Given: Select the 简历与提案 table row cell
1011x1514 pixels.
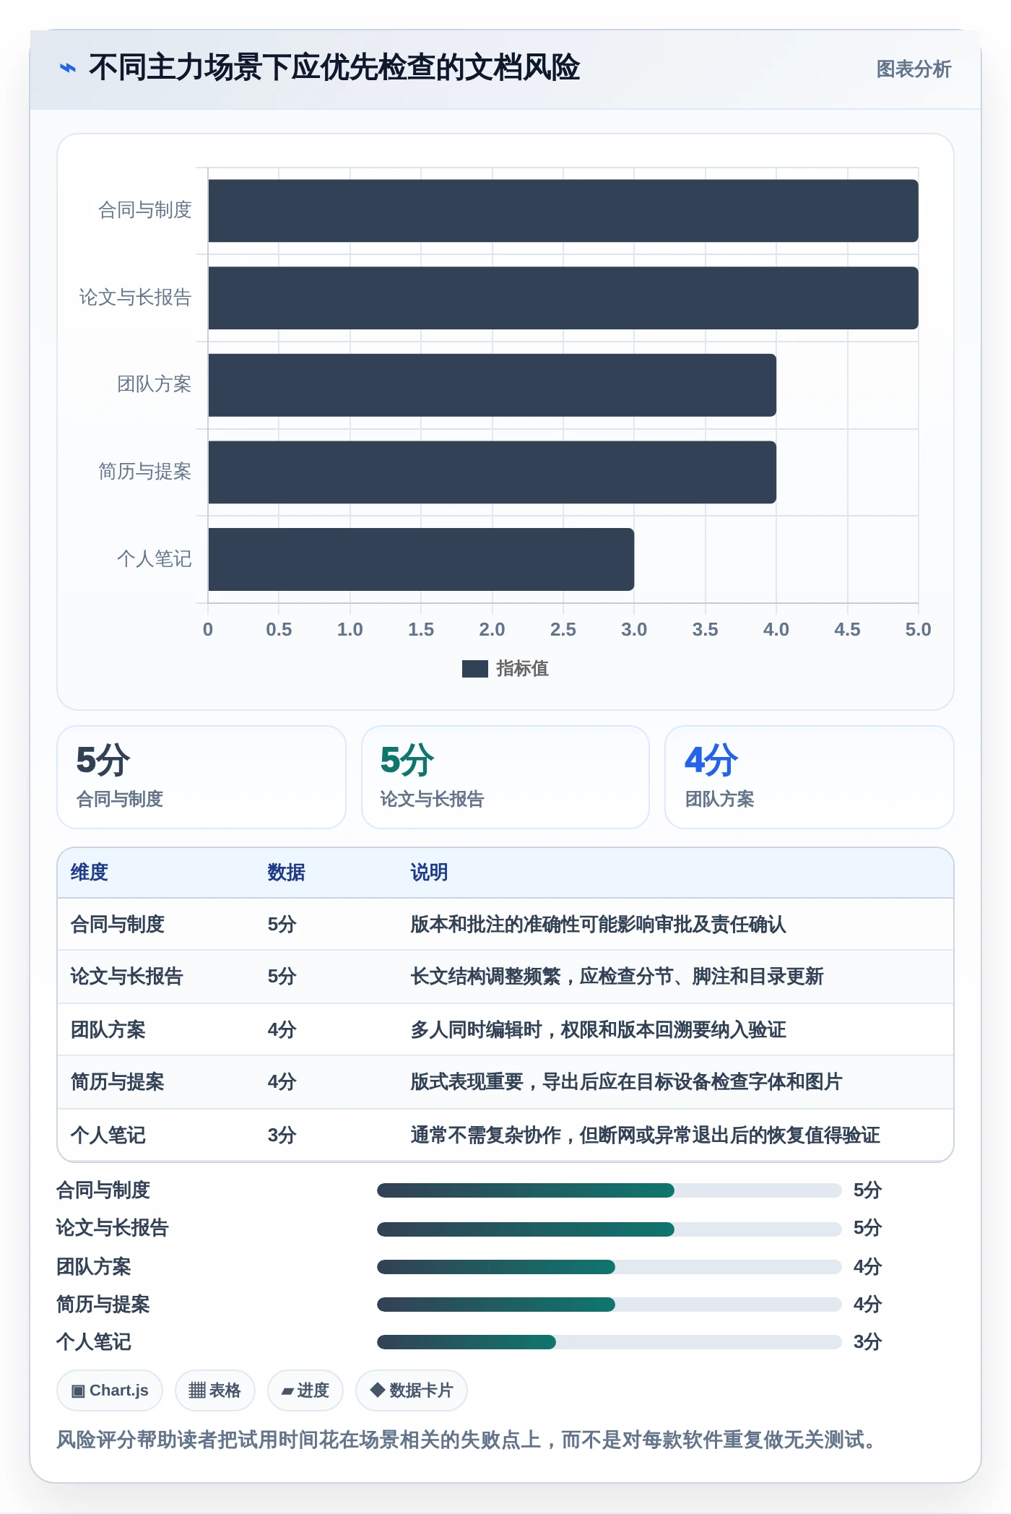Looking at the screenshot, I should click(118, 1082).
